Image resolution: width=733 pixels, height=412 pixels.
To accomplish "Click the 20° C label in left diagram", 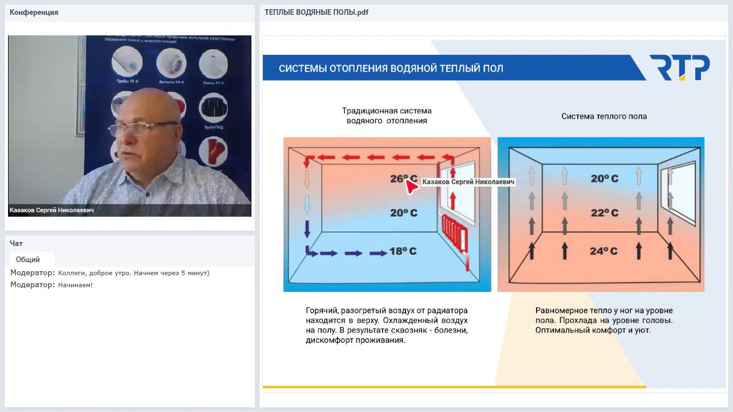I will pos(404,213).
